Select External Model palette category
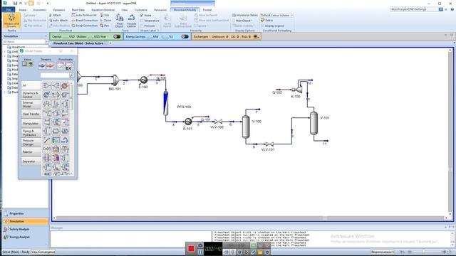 click(x=31, y=105)
